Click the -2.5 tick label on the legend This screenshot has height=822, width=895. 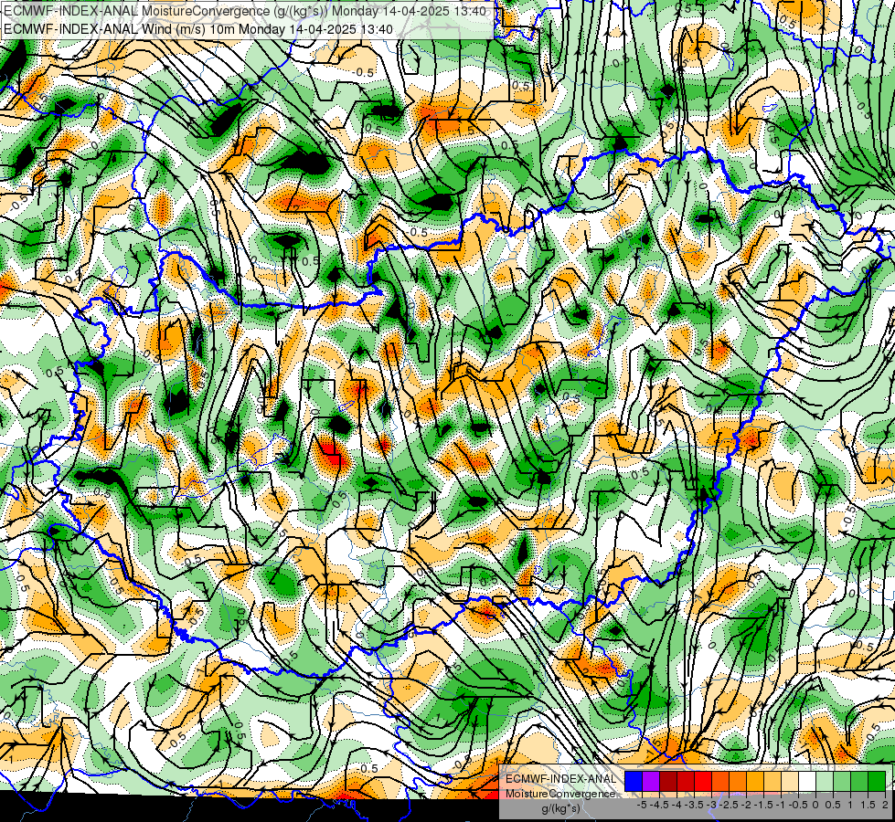pos(729,805)
